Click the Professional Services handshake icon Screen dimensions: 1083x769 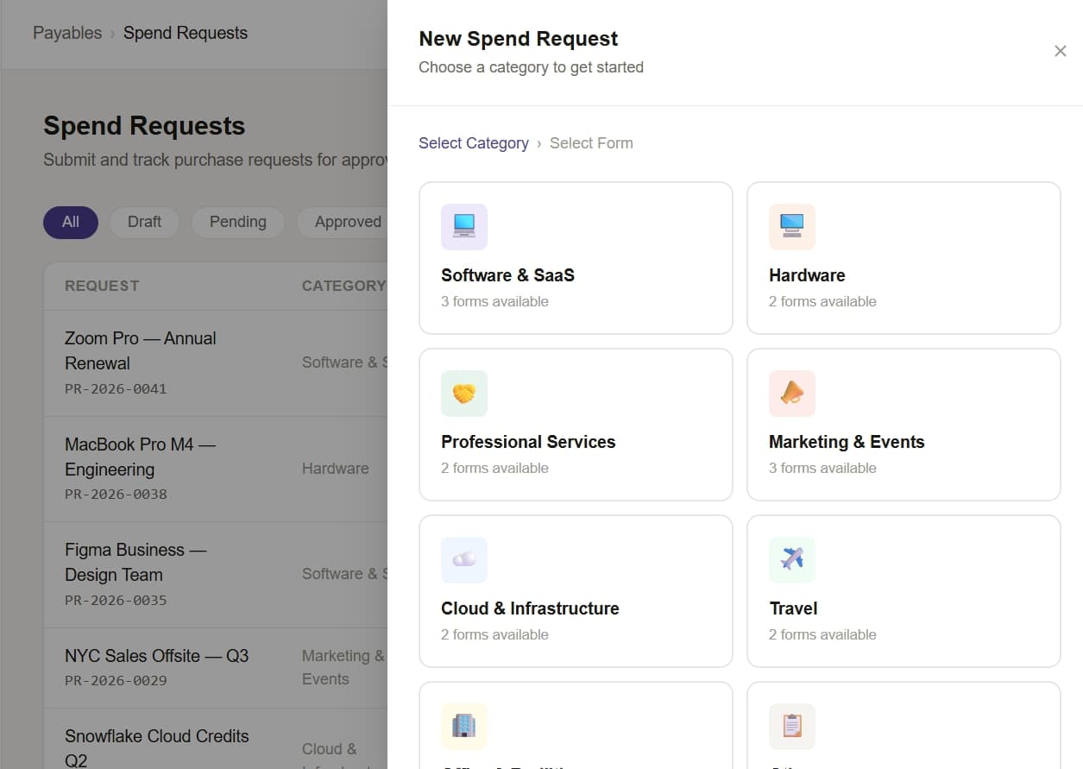pyautogui.click(x=464, y=394)
